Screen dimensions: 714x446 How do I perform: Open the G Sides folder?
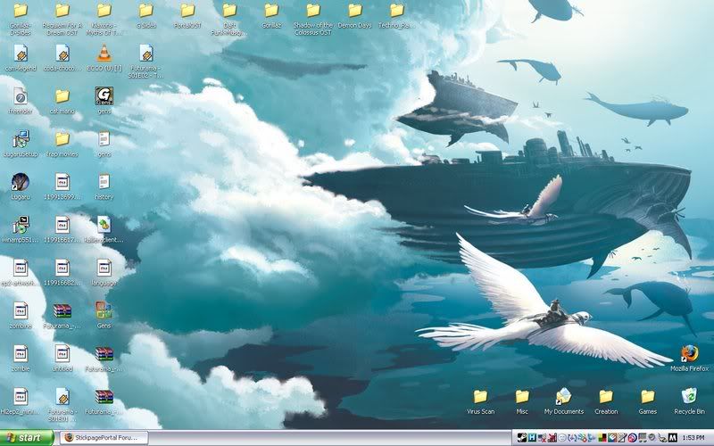[x=145, y=11]
